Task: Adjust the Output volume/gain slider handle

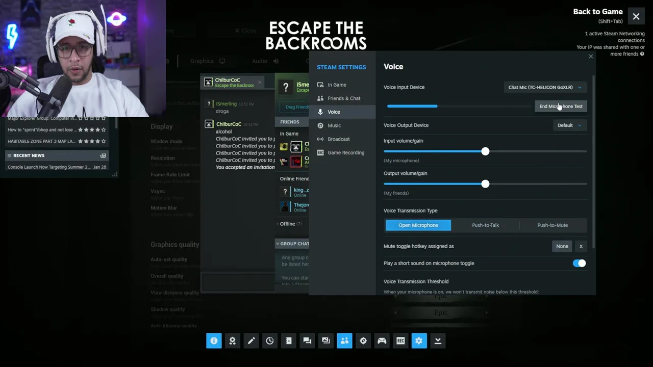Action: (485, 184)
